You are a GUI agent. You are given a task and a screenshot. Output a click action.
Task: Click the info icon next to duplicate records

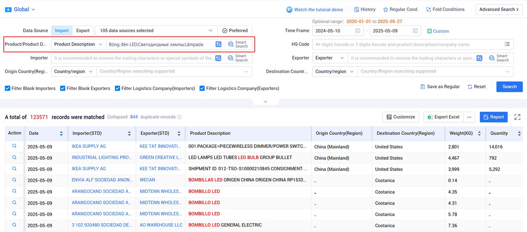coord(179,117)
